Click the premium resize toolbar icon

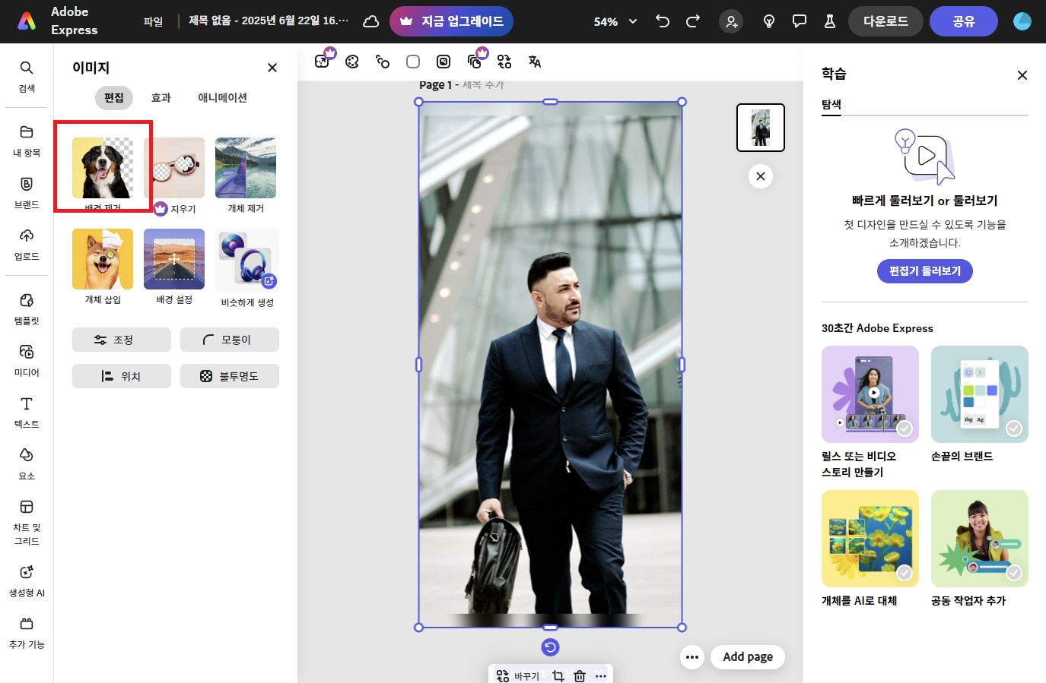[x=324, y=59]
